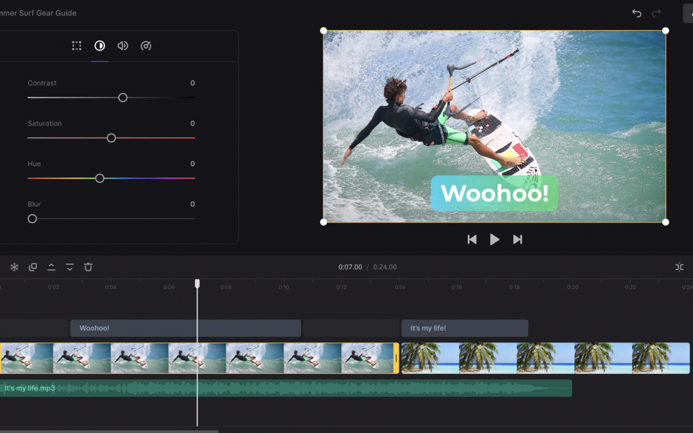Delete the selected clip with trash icon
693x433 pixels.
tap(89, 267)
